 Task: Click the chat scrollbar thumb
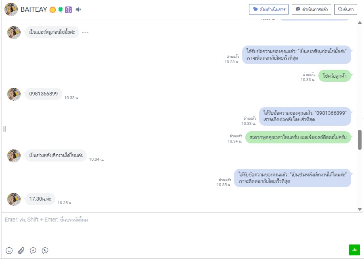360,140
